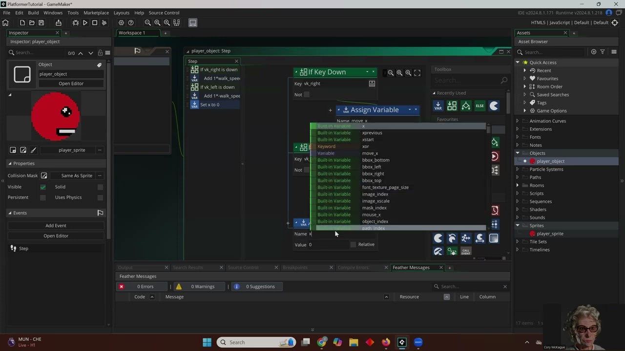Open Windows Start menu
The image size is (625, 351).
point(207,342)
